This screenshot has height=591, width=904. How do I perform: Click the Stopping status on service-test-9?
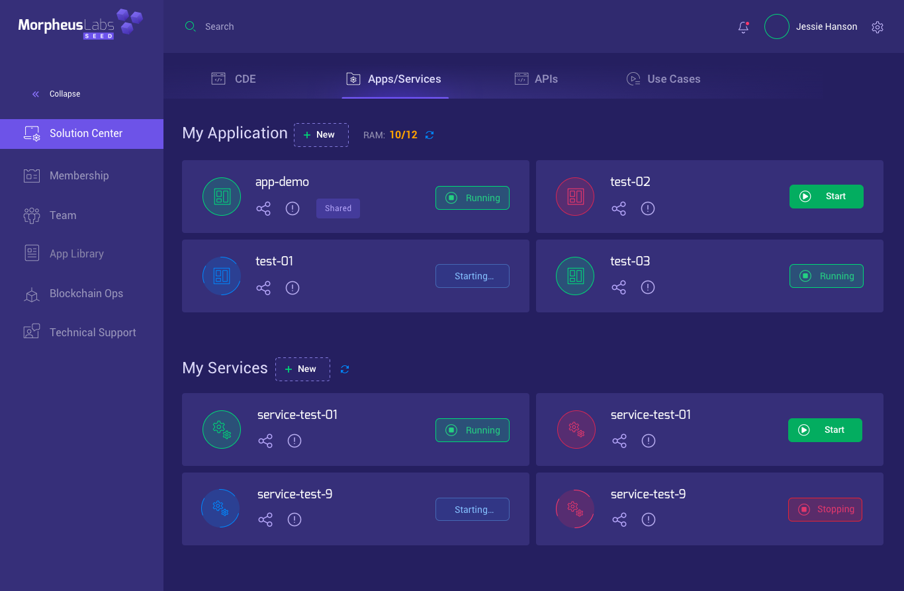(825, 509)
